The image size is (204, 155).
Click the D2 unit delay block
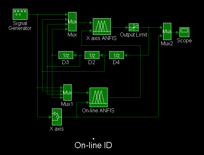tap(92, 55)
